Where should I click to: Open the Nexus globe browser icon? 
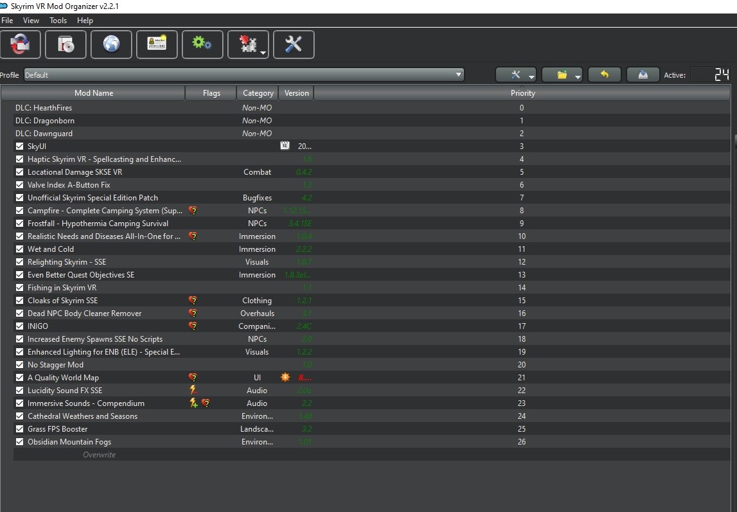111,44
